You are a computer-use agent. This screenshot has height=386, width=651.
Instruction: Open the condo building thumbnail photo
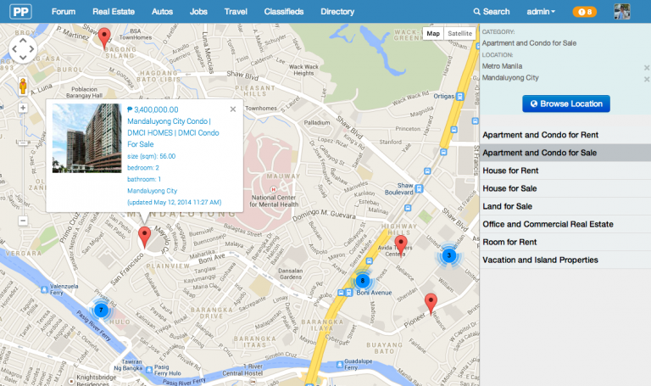[x=86, y=138]
